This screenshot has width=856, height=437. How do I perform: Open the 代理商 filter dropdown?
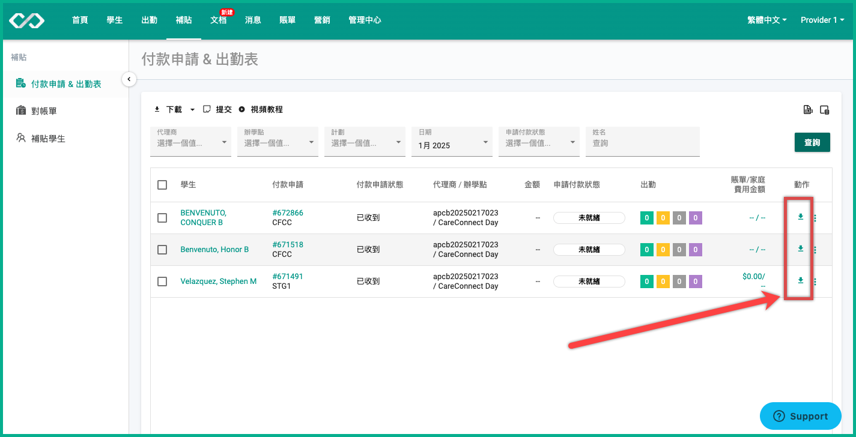click(x=190, y=142)
